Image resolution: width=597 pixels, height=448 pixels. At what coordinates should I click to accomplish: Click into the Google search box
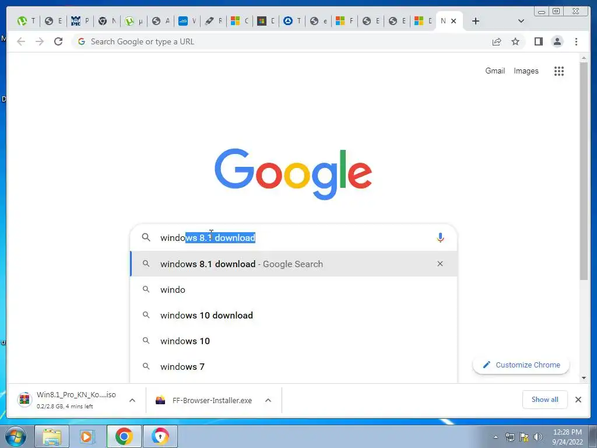[x=293, y=238]
